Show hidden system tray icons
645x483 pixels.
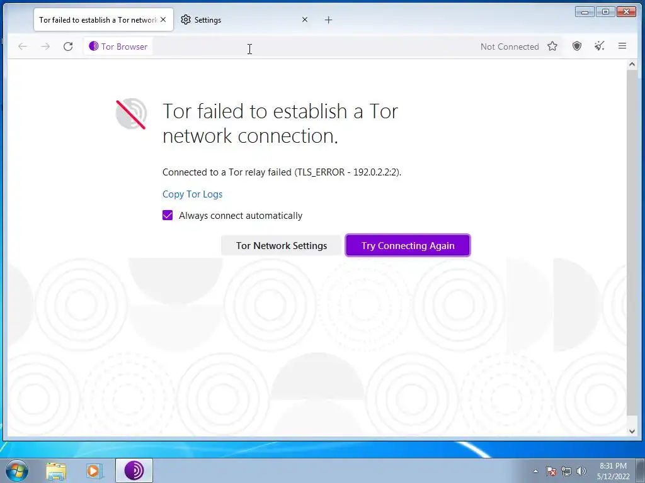click(x=535, y=471)
